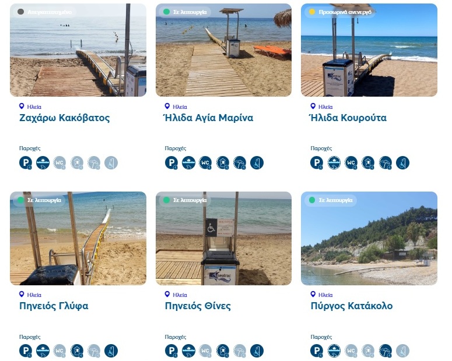The width and height of the screenshot is (452, 361).
Task: Click parking icon under Πύργος Κατάκολο
Action: pos(317,351)
